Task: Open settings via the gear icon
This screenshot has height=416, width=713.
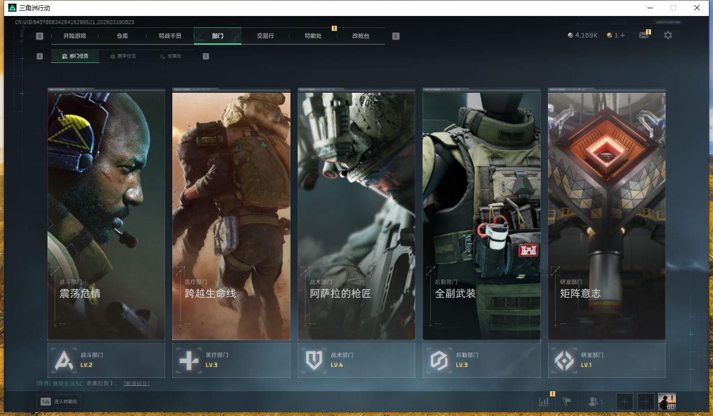Action: [668, 36]
